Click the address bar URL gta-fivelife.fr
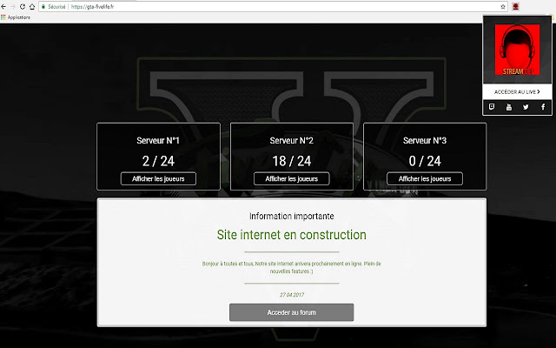Viewport: 556px width, 348px height. click(x=93, y=7)
